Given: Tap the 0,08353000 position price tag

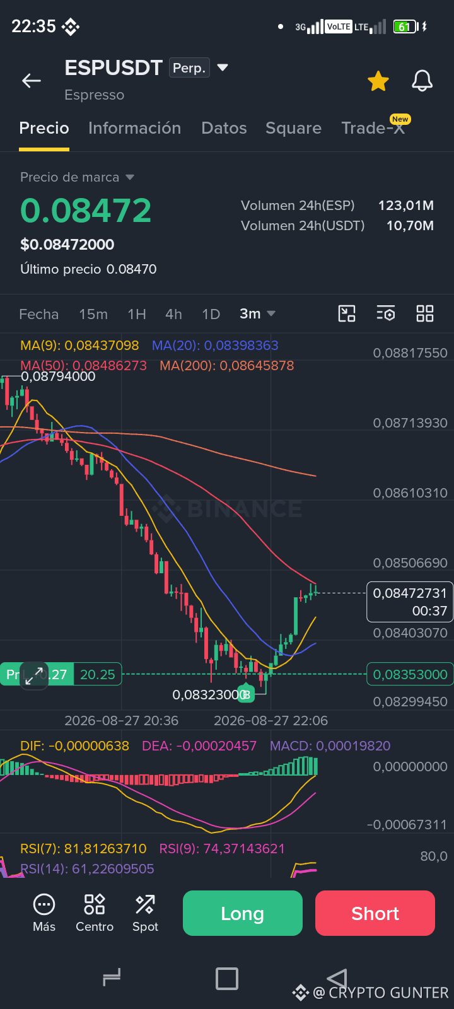Looking at the screenshot, I should pos(410,674).
